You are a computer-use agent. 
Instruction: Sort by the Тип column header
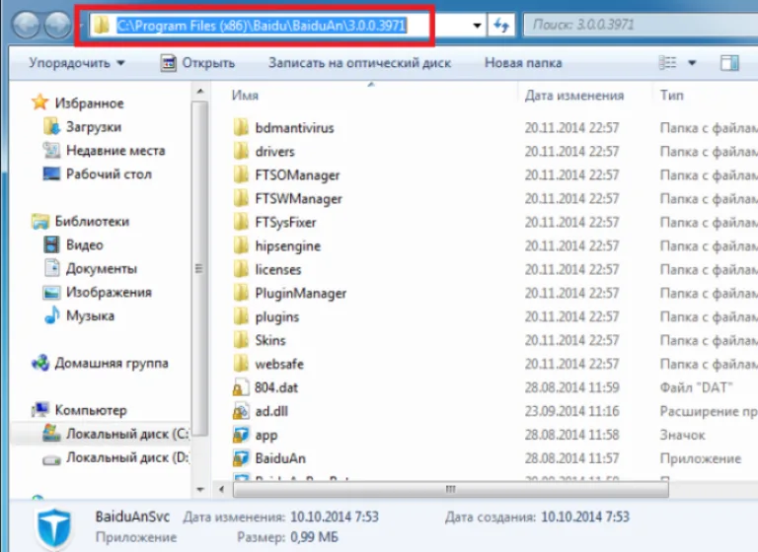tap(672, 96)
